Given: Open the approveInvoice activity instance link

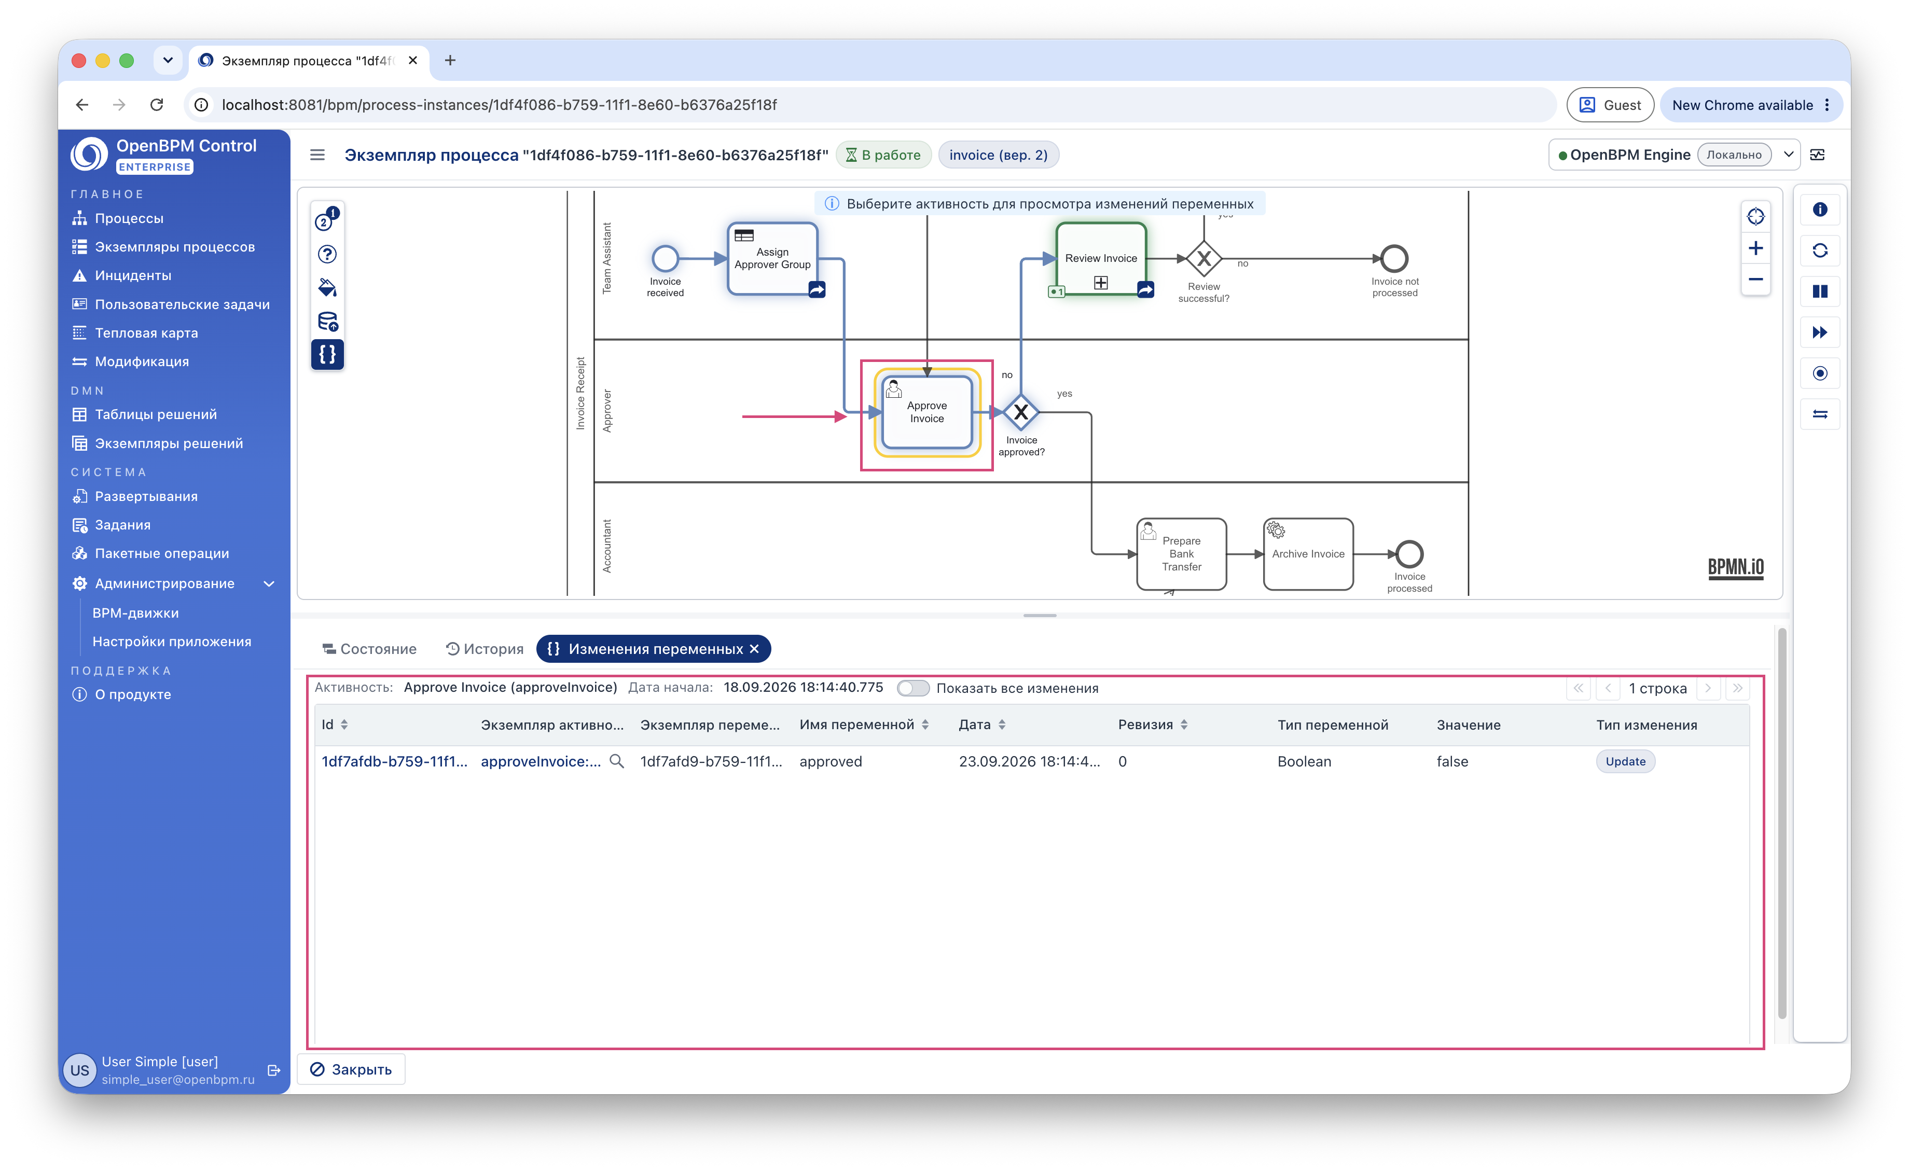Looking at the screenshot, I should (541, 761).
